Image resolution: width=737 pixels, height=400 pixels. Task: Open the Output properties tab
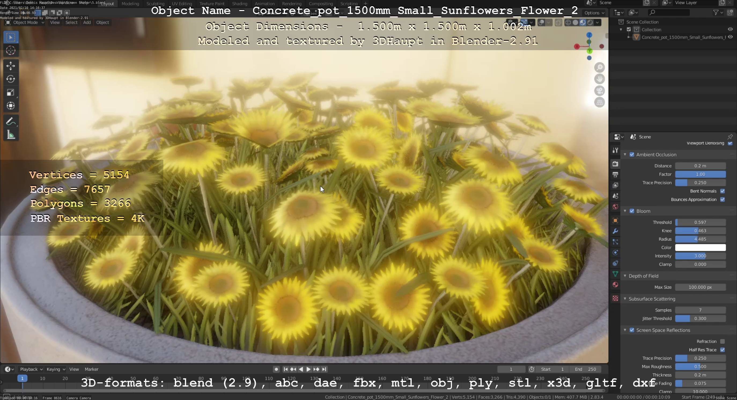point(616,175)
